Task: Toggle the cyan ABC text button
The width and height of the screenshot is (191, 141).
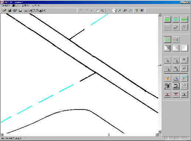Action: pos(176,19)
